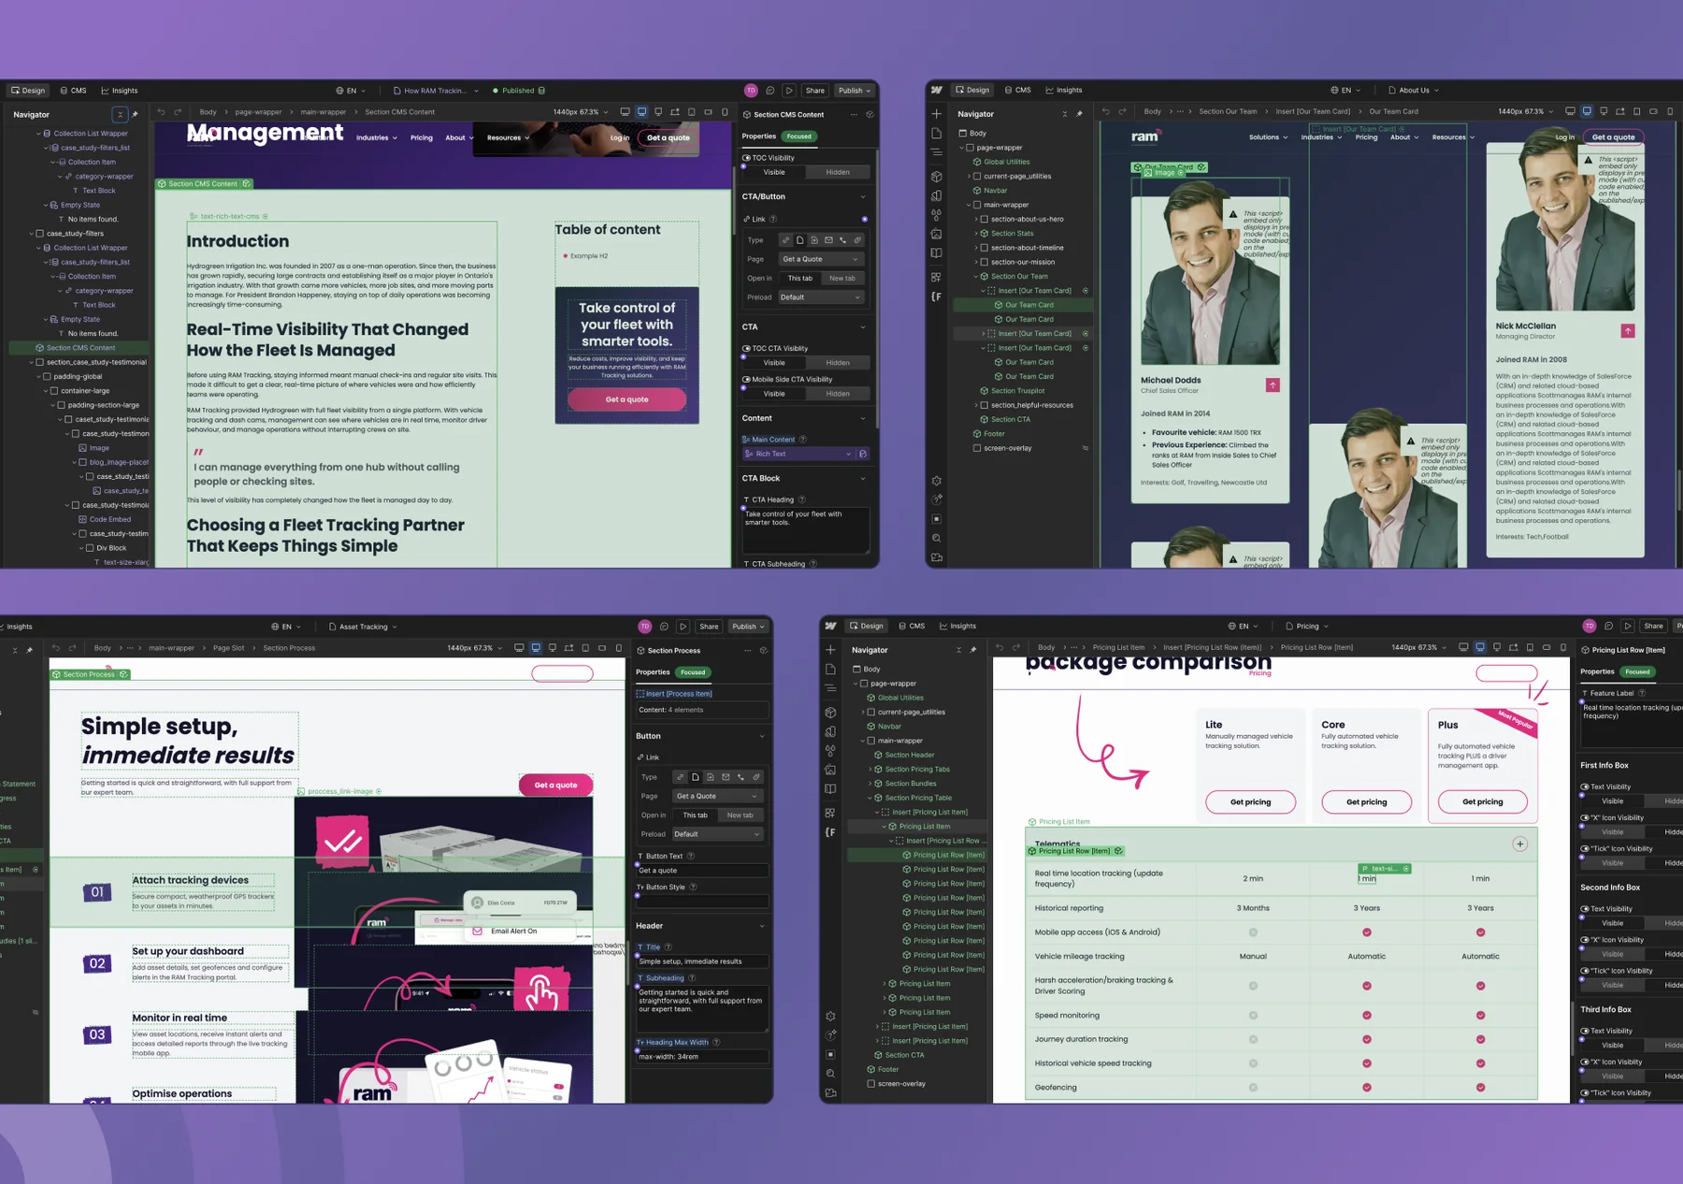Viewport: 1683px width, 1184px height.
Task: Switch to CMS tab in How RAM Tracking window
Action: click(x=73, y=91)
